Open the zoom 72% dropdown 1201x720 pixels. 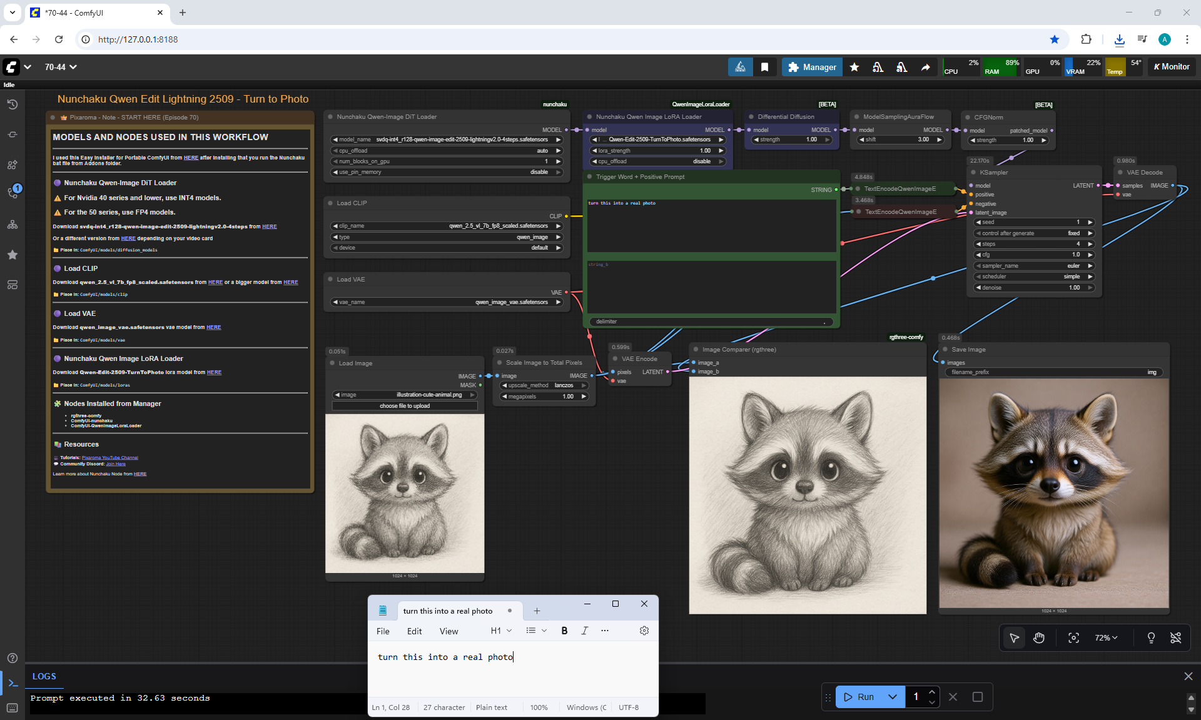tap(1105, 637)
